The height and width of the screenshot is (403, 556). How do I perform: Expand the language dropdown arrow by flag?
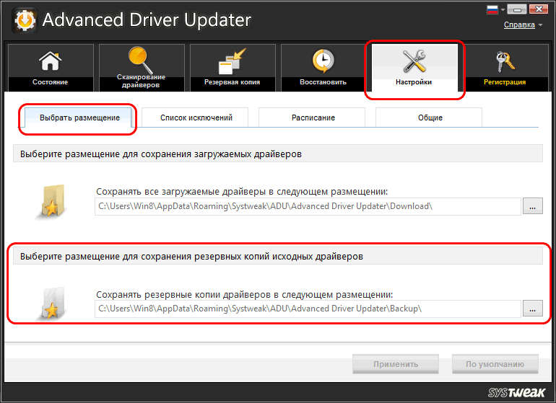pyautogui.click(x=503, y=10)
